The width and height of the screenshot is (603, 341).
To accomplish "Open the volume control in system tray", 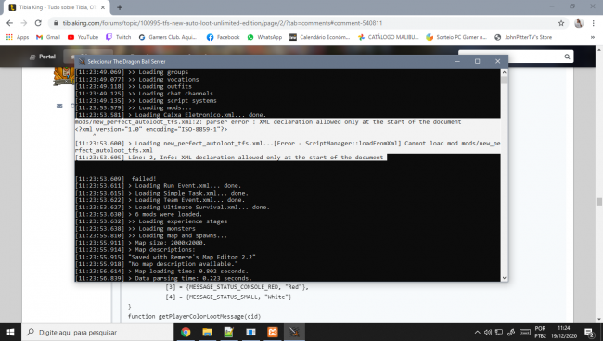I will pos(488,332).
